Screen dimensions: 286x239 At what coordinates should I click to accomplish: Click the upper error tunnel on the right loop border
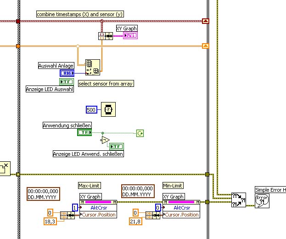click(207, 174)
